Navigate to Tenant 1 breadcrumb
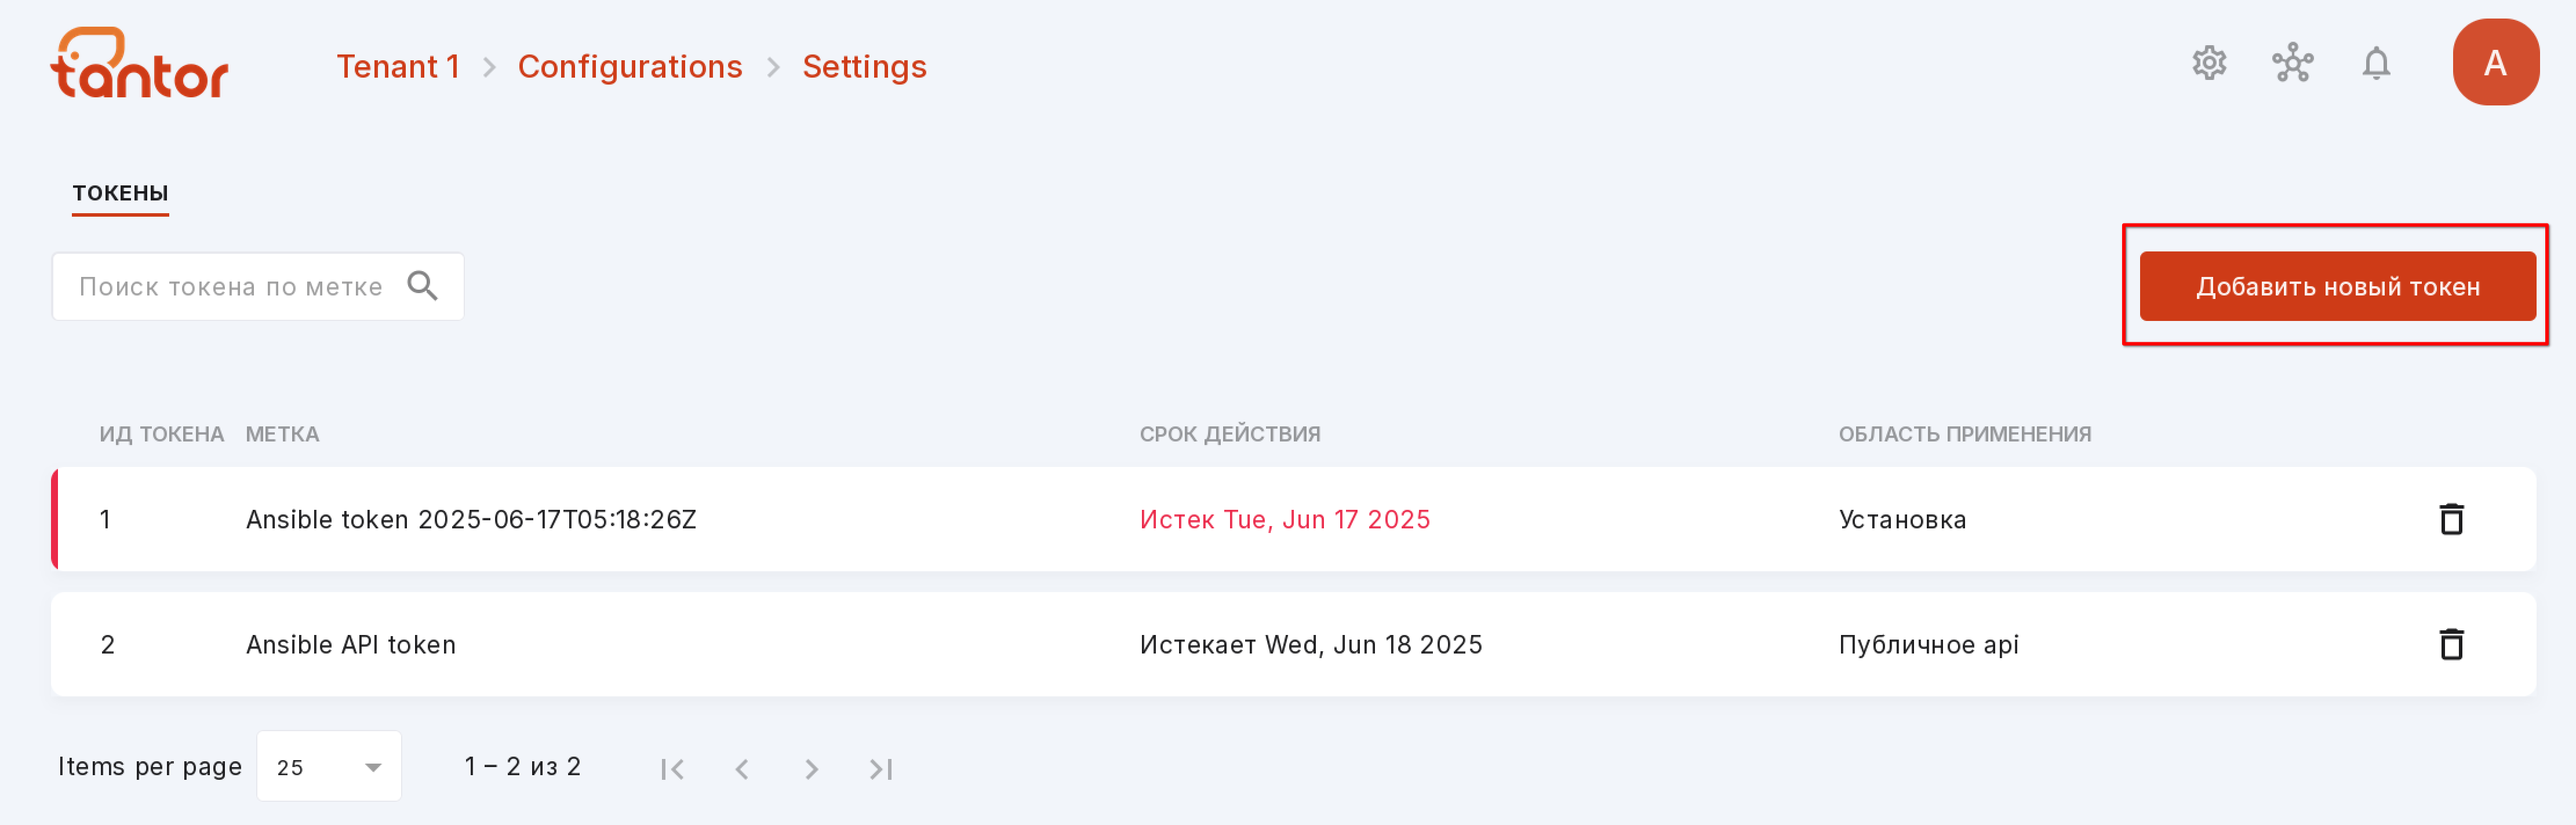Screen dimensions: 2576x825 point(398,66)
